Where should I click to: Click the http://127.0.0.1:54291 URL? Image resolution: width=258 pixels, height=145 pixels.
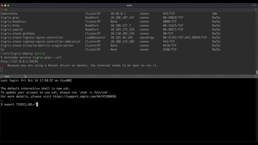click(19, 62)
